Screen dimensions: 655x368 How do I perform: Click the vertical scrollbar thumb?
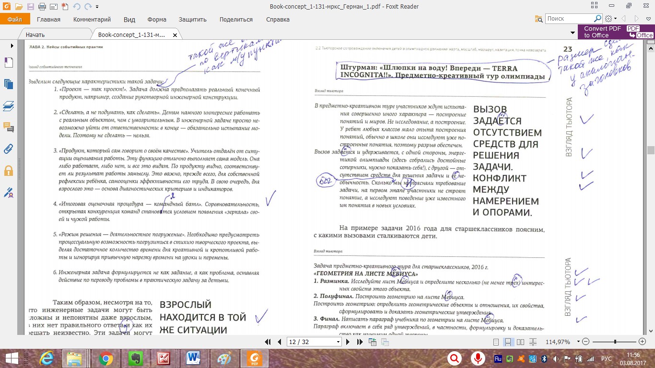(651, 150)
